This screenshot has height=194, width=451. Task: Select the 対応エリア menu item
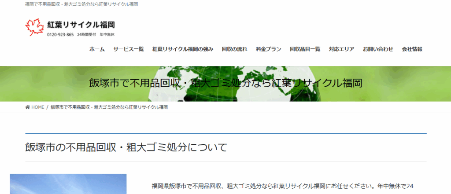(x=341, y=49)
